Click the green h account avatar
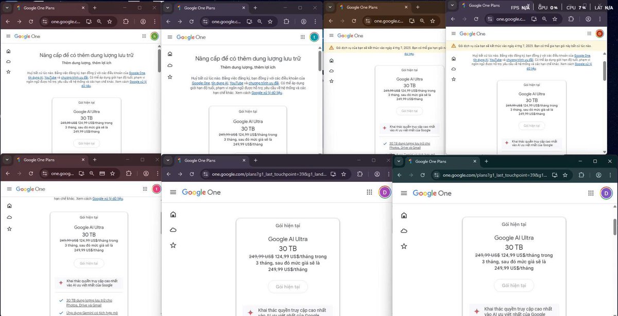Viewport: 618px width, 316px height. coord(154,36)
